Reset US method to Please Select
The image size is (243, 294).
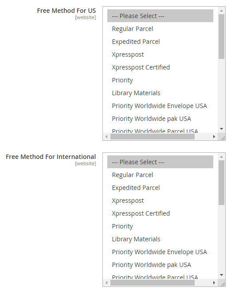160,16
